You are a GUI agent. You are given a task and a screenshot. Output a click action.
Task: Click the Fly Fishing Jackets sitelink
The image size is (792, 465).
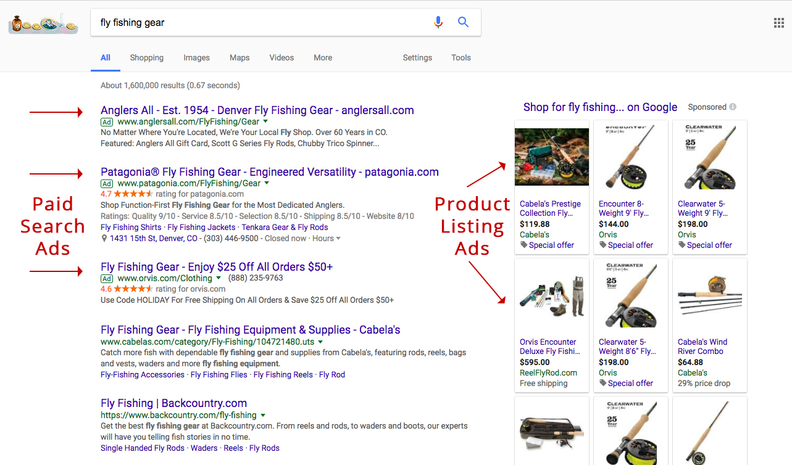coord(201,228)
